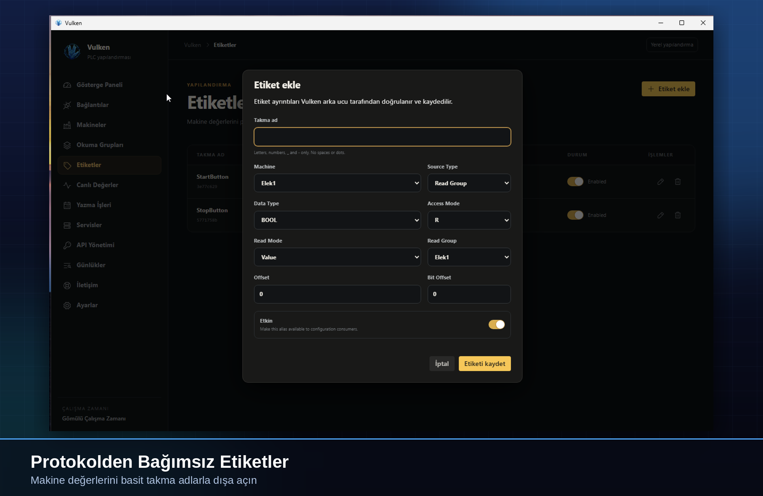Click the Okuma Grupları layers icon
The width and height of the screenshot is (763, 496).
point(67,145)
